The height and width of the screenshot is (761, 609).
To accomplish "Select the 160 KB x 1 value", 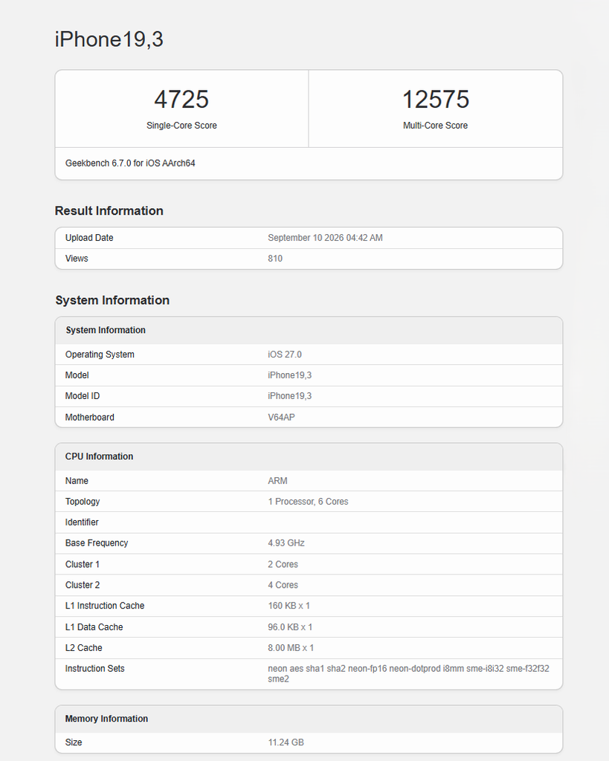I will click(x=289, y=606).
